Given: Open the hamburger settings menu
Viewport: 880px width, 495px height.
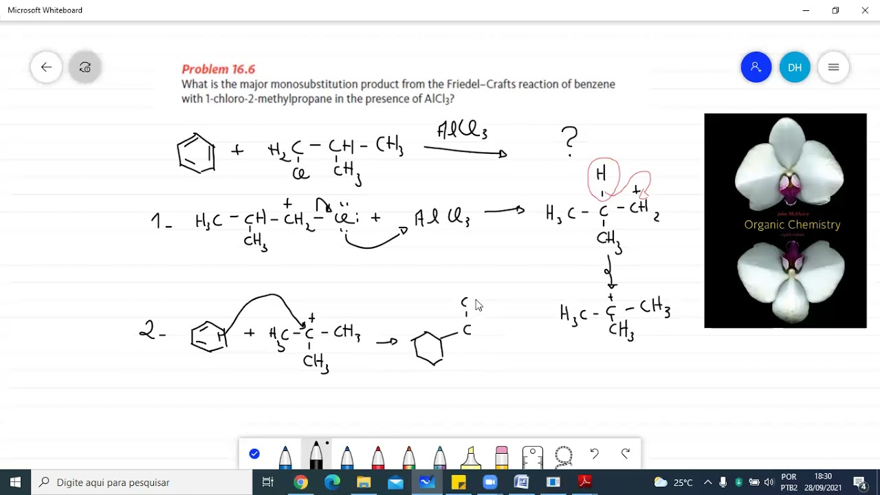Looking at the screenshot, I should click(833, 67).
